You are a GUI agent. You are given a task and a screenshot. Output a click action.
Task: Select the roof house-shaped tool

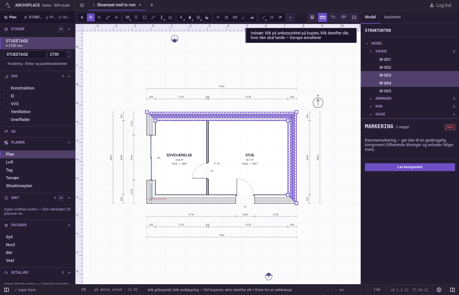pos(170,17)
